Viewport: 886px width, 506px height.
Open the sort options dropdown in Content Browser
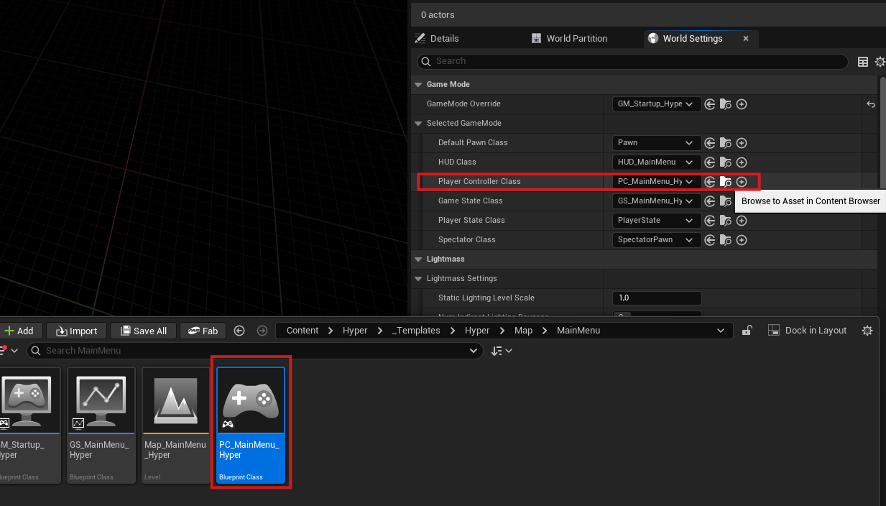[x=502, y=351]
